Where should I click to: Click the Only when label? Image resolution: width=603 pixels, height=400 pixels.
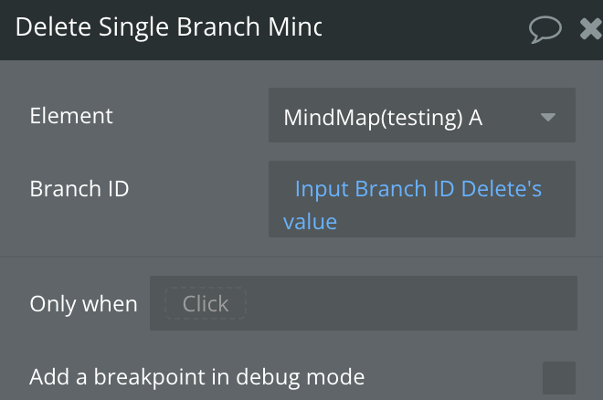[x=83, y=304]
